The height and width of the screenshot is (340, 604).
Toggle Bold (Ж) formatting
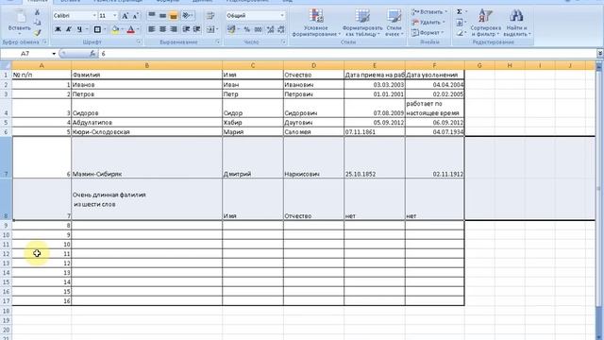58,29
